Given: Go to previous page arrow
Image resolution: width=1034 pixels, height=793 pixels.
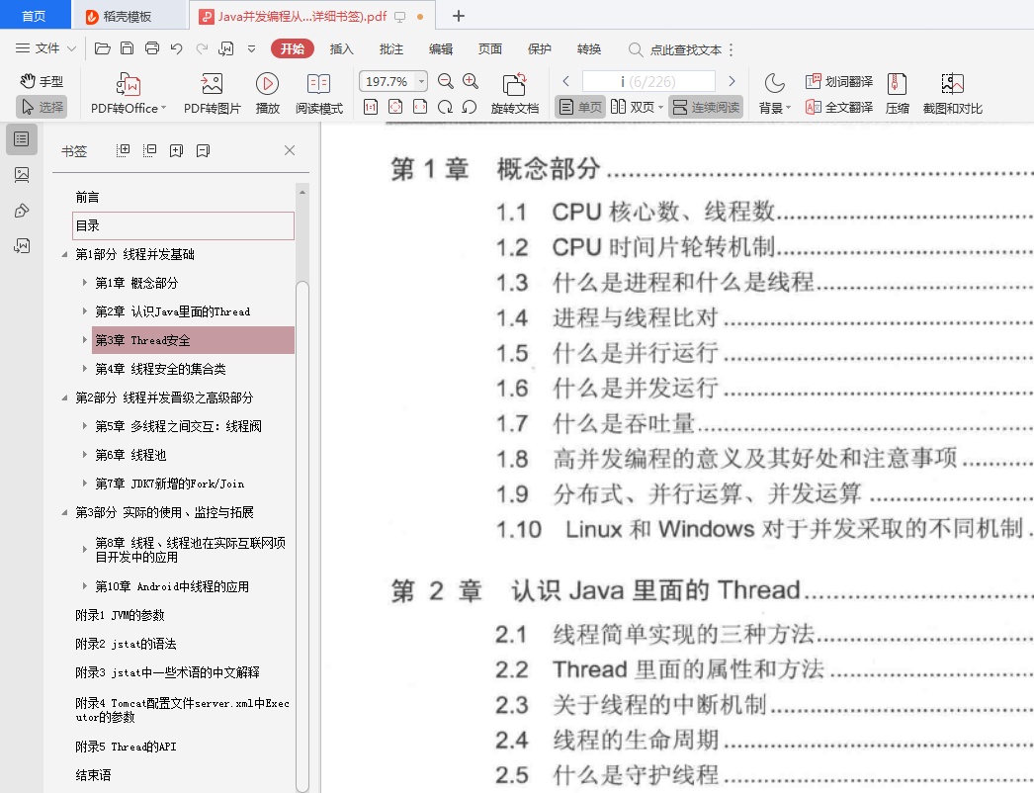Looking at the screenshot, I should click(565, 81).
